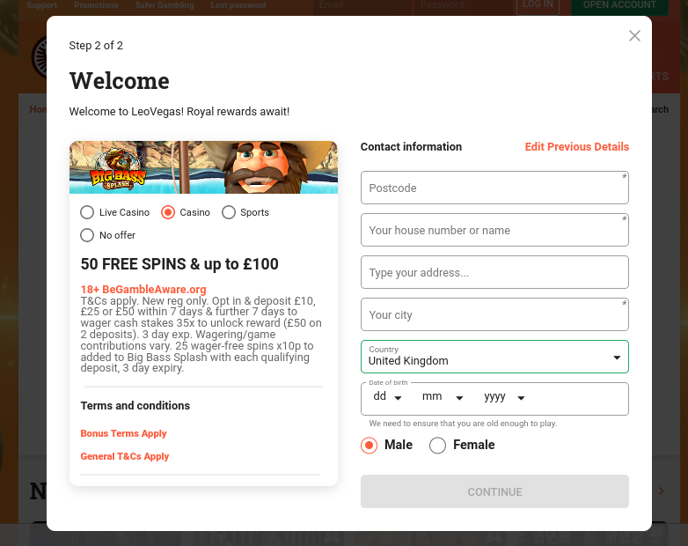
Task: Click the CONTINUE button
Action: coord(494,491)
